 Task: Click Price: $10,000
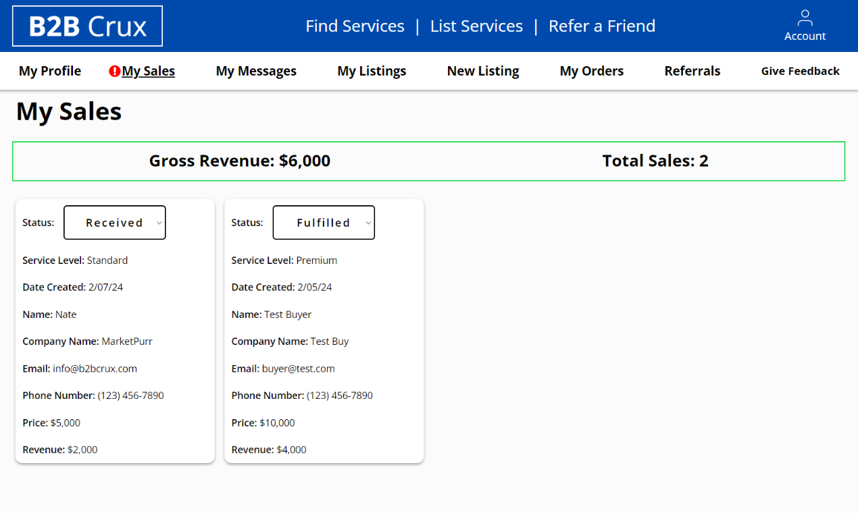tap(263, 423)
